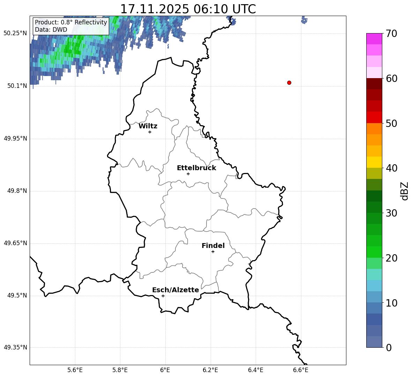Screen dimensions: 413x377
Task: Click the colorbar tick label 70
Action: 391,33
